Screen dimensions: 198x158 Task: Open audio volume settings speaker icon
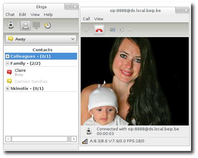click(x=112, y=30)
